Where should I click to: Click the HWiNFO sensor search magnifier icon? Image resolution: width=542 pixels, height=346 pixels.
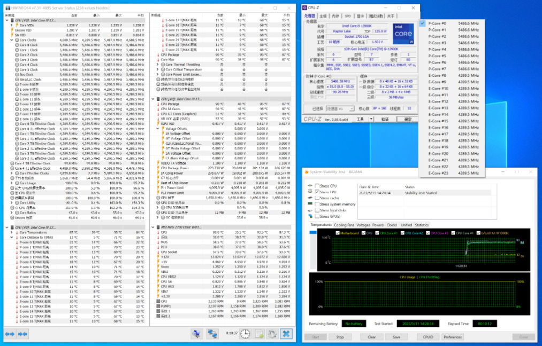pos(196,334)
